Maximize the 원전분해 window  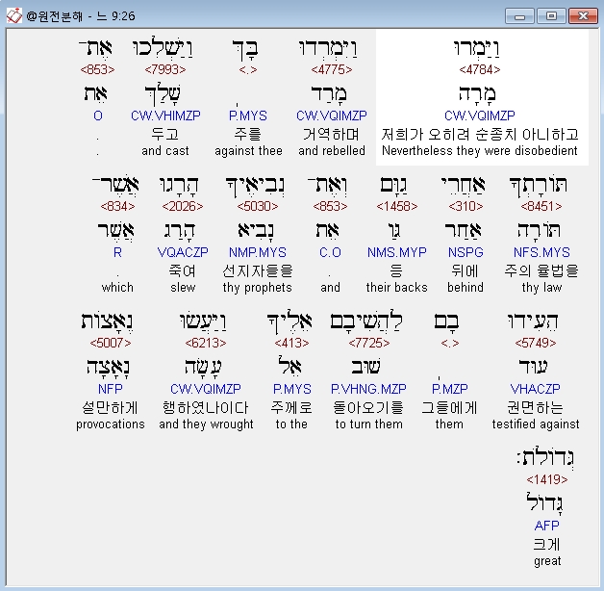tap(551, 16)
